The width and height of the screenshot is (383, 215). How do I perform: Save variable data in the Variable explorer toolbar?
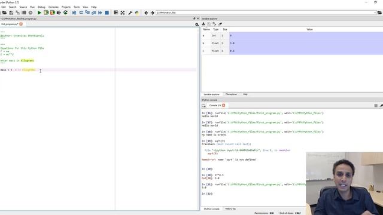(x=209, y=24)
